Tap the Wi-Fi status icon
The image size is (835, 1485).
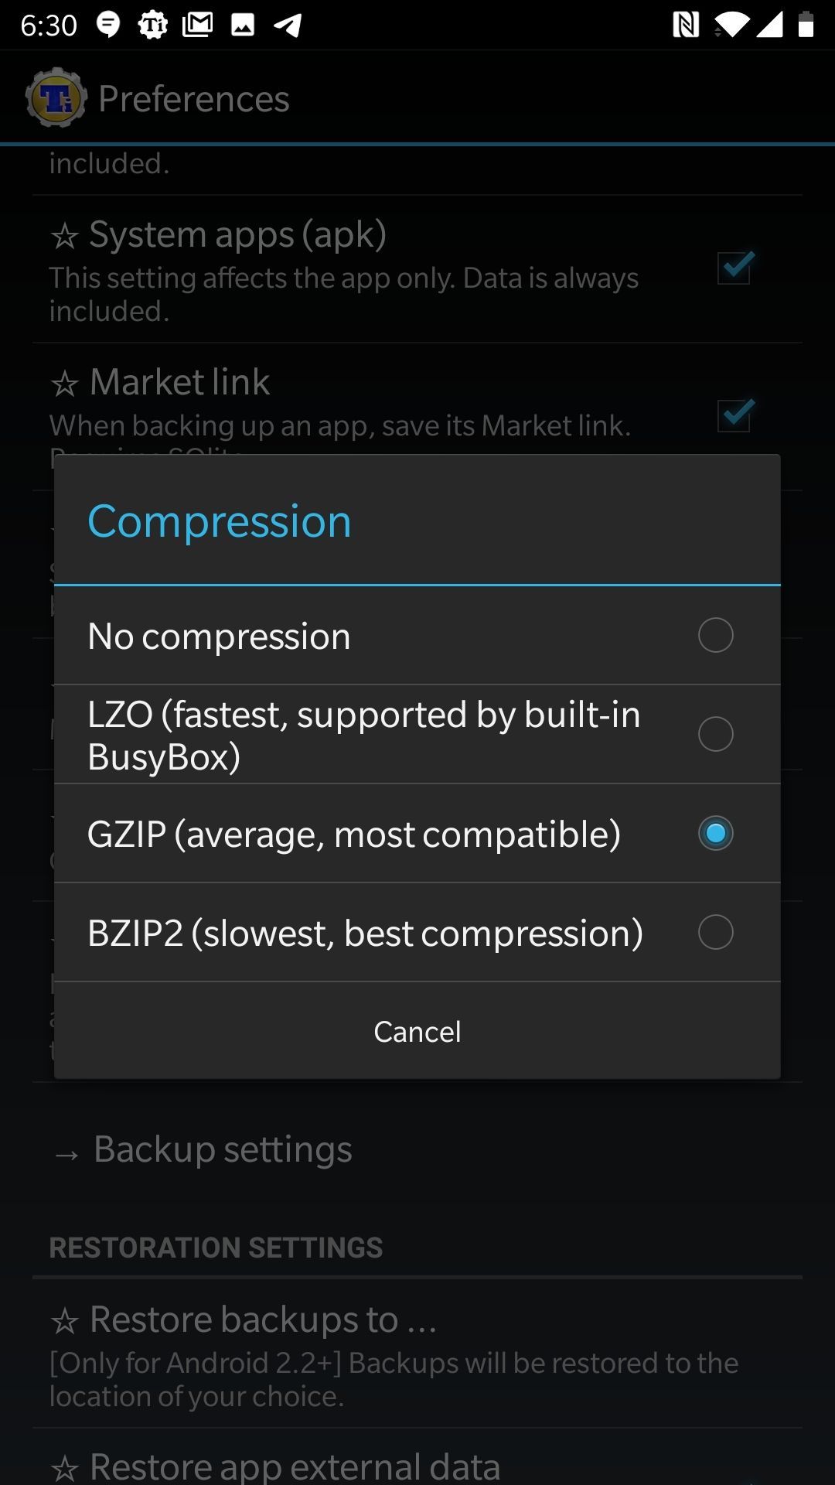click(731, 24)
